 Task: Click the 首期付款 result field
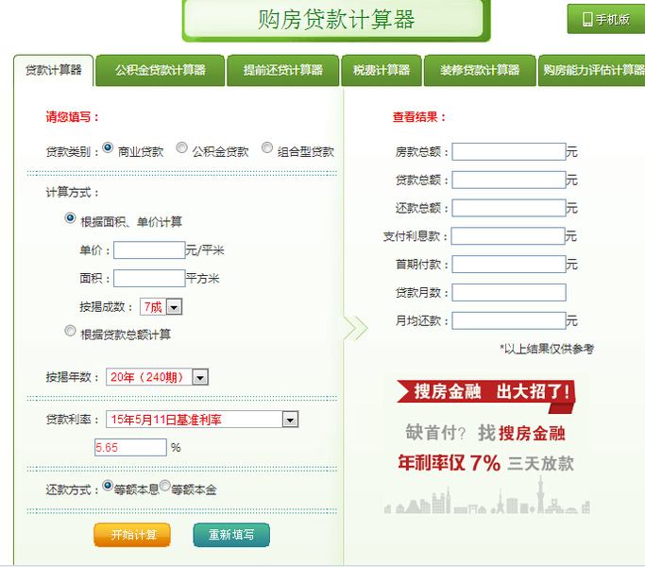(509, 265)
